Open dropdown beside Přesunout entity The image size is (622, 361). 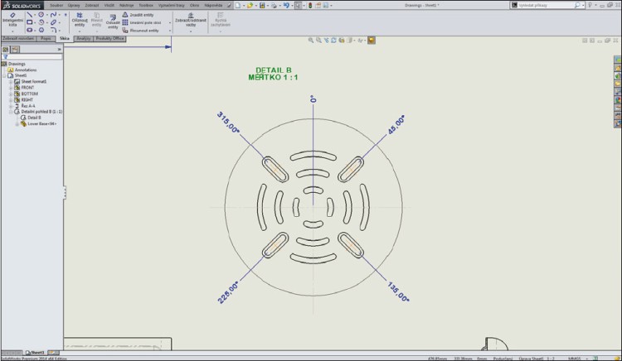click(x=169, y=30)
